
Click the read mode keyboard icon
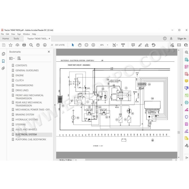point(123,45)
